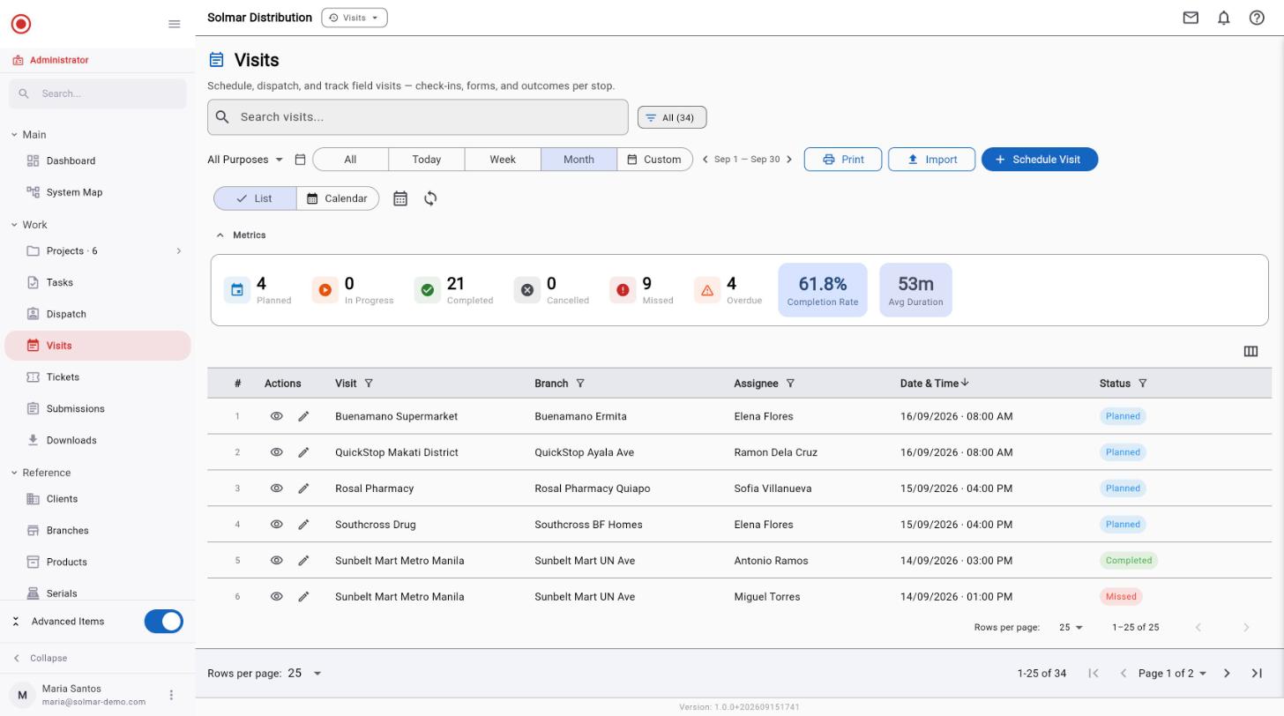Select the All date tab
1284x716 pixels.
pos(350,160)
